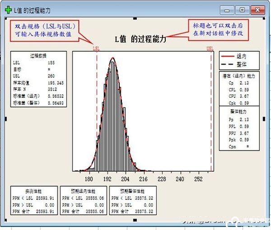Select the 整体能力 heading
The width and height of the screenshot is (271, 230).
238,112
